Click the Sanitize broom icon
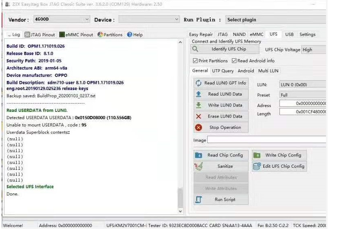Screen dimensions: 341x229 [199, 166]
